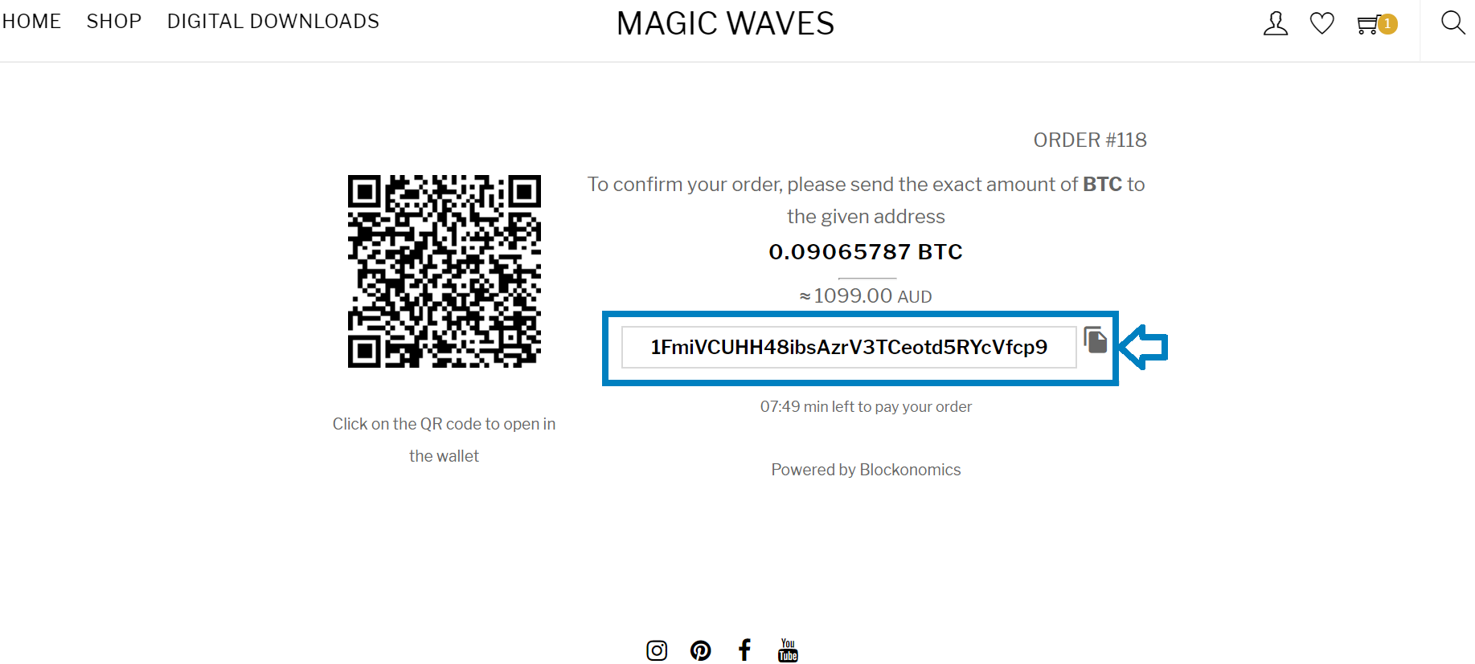Screen dimensions: 1475x664
Task: Open the Instagram social icon
Action: point(657,650)
